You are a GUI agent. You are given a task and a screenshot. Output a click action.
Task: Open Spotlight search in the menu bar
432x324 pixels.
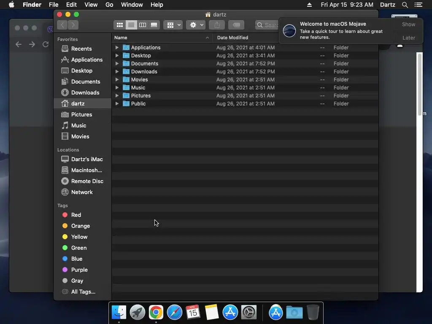coord(405,5)
